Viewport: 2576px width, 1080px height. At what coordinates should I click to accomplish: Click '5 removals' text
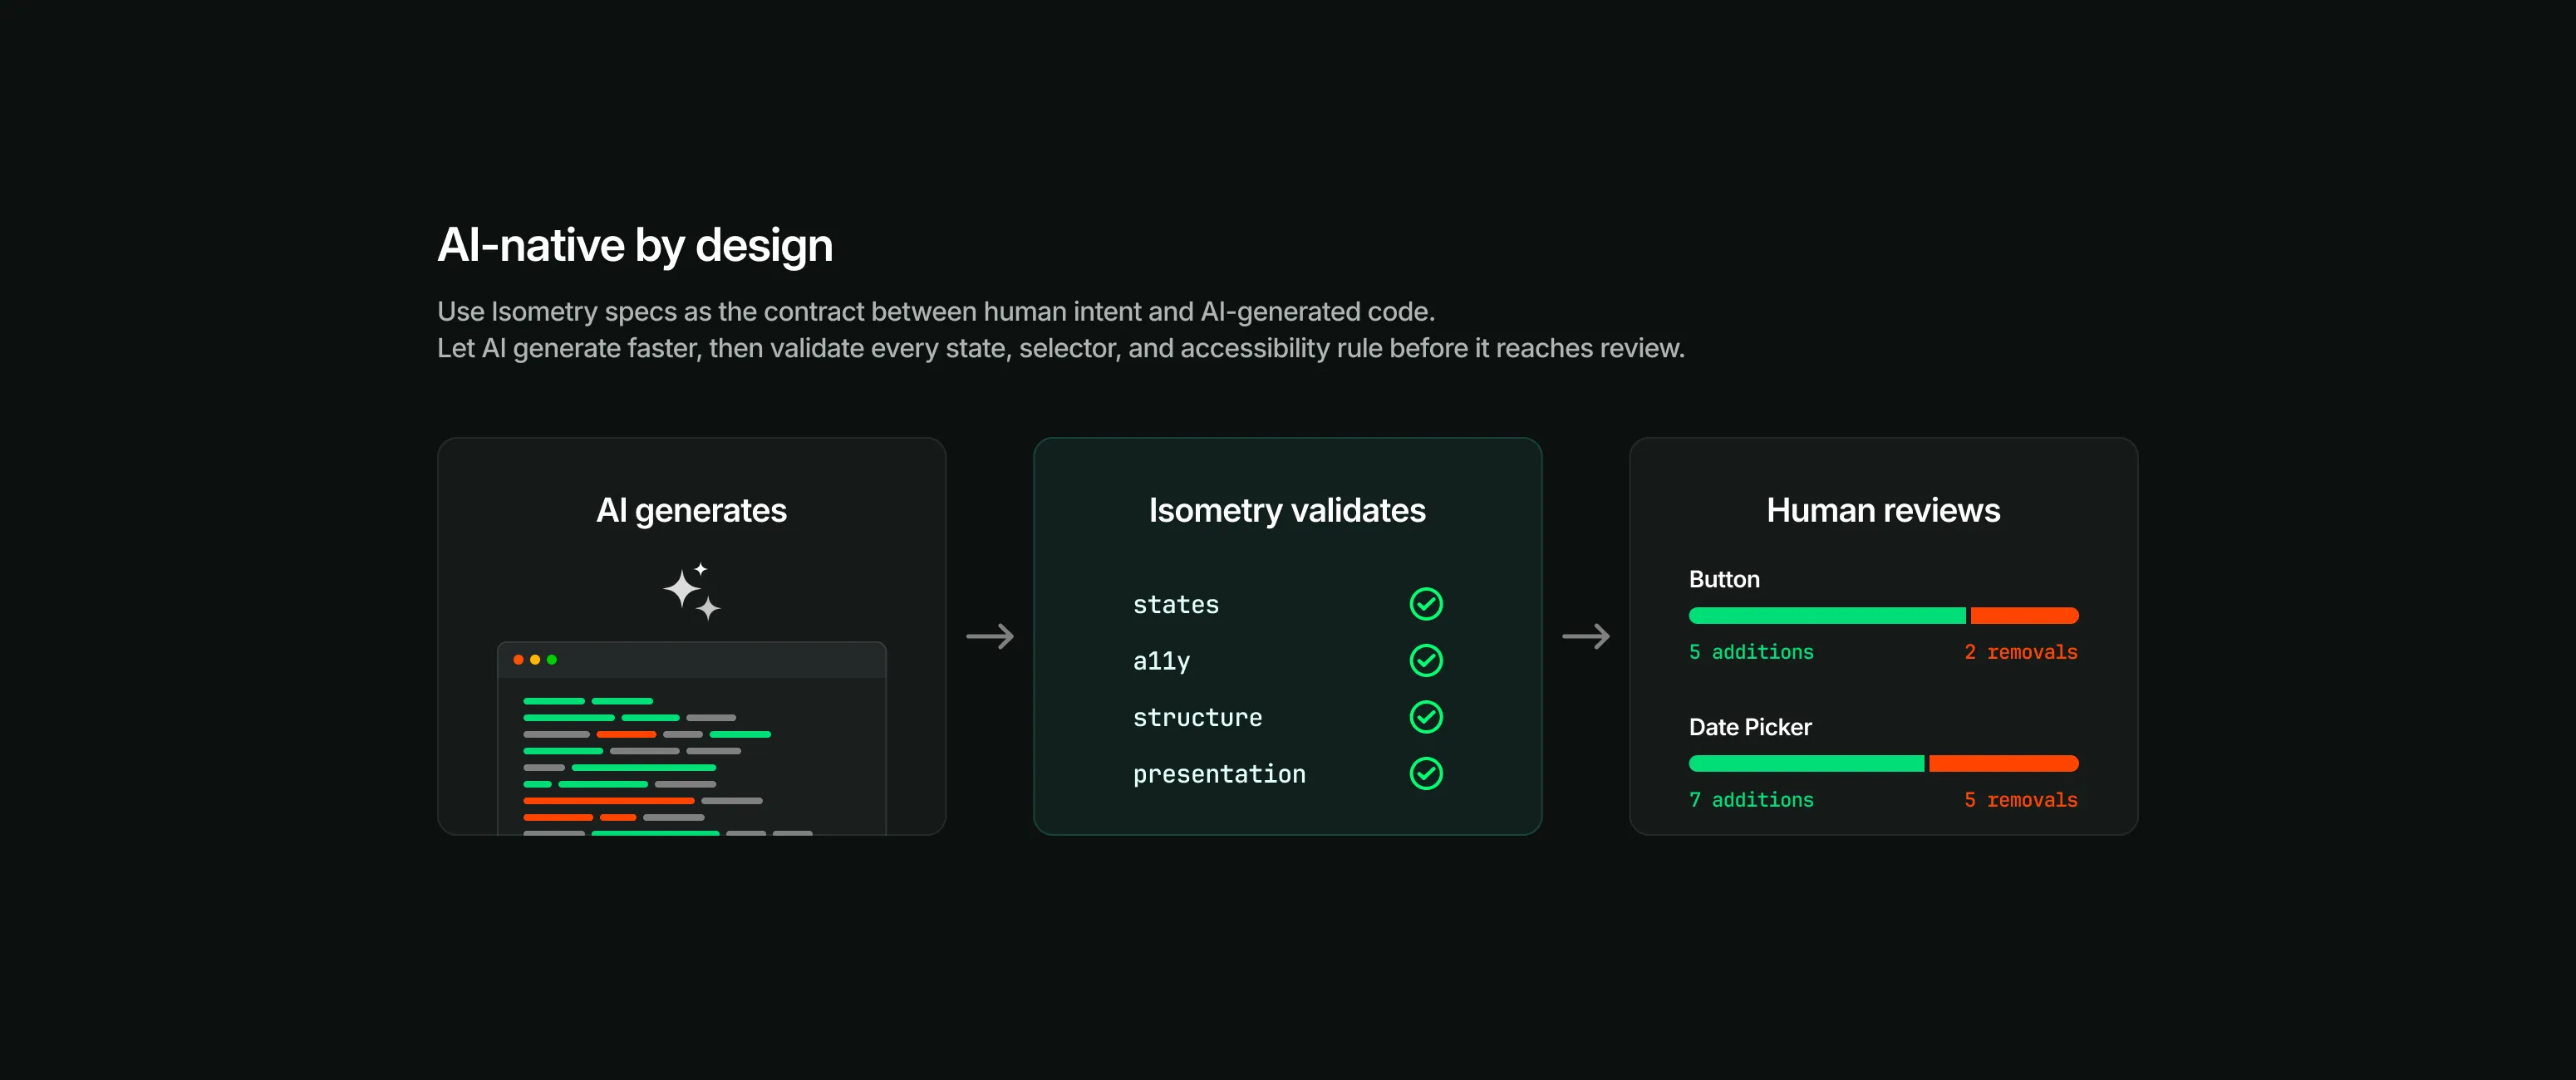(x=2021, y=800)
